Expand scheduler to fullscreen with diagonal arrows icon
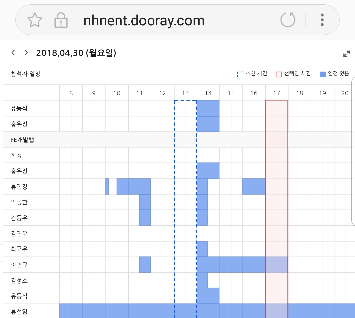The image size is (355, 318). (x=346, y=53)
